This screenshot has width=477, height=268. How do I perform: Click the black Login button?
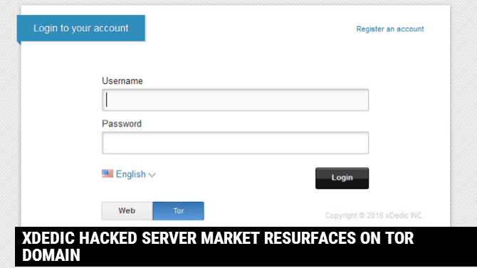(x=342, y=178)
